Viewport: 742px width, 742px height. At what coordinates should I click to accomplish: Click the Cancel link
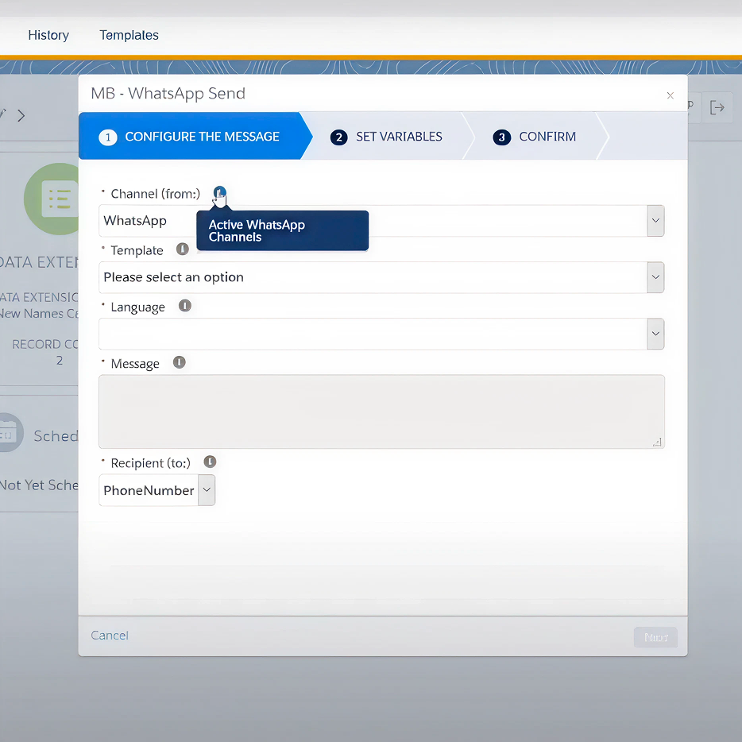pyautogui.click(x=110, y=636)
